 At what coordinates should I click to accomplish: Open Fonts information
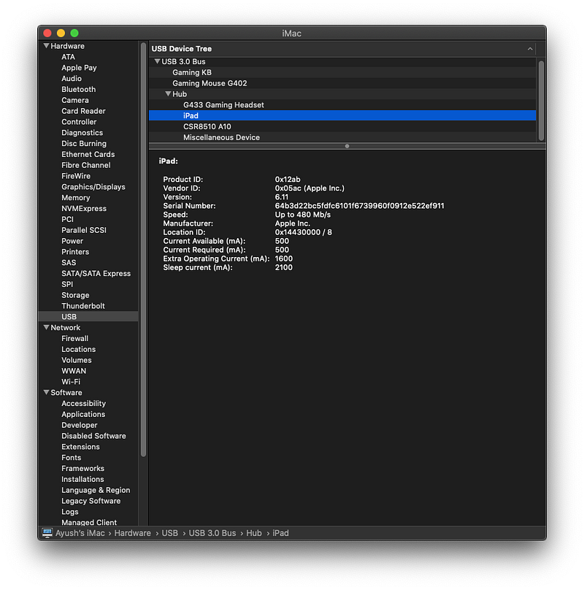[x=71, y=458]
